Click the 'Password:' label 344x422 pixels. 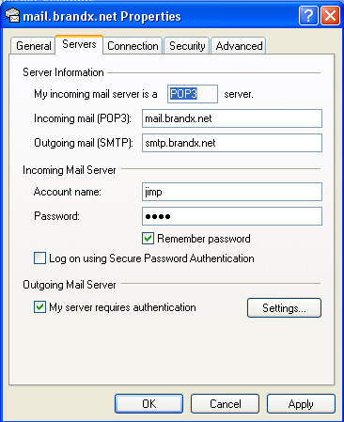click(x=56, y=216)
